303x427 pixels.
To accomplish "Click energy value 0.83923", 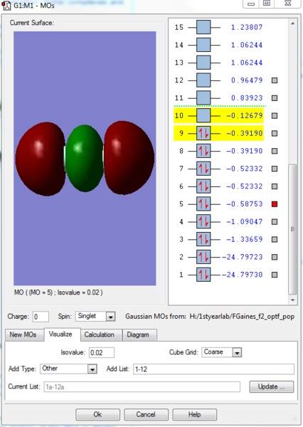I will point(247,98).
